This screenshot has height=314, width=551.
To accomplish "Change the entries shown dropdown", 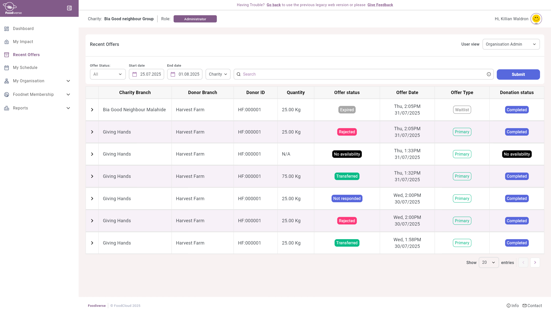I will [x=488, y=262].
